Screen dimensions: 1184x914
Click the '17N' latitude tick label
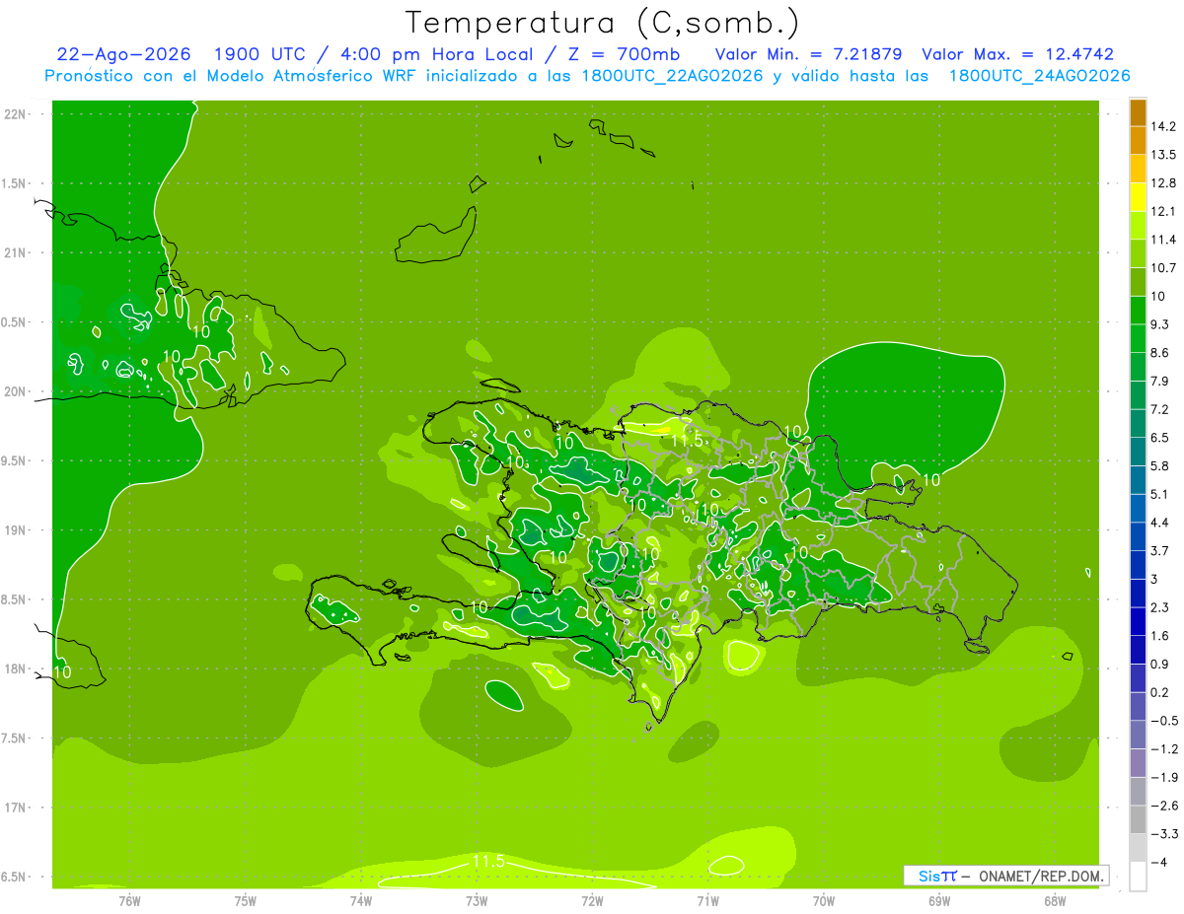pyautogui.click(x=15, y=808)
